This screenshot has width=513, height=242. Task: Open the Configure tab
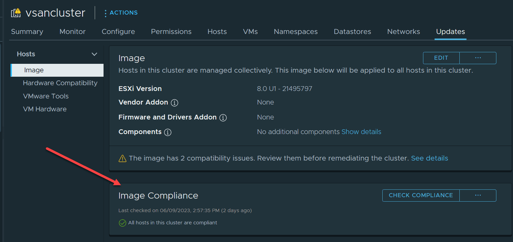118,32
